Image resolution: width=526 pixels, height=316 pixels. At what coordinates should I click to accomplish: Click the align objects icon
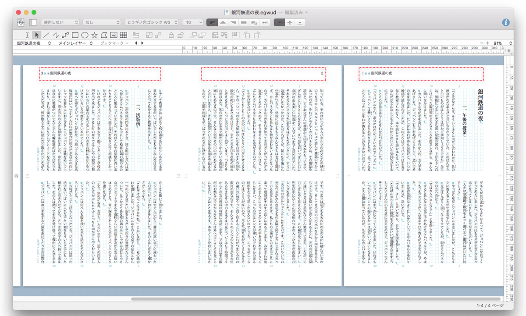[136, 35]
